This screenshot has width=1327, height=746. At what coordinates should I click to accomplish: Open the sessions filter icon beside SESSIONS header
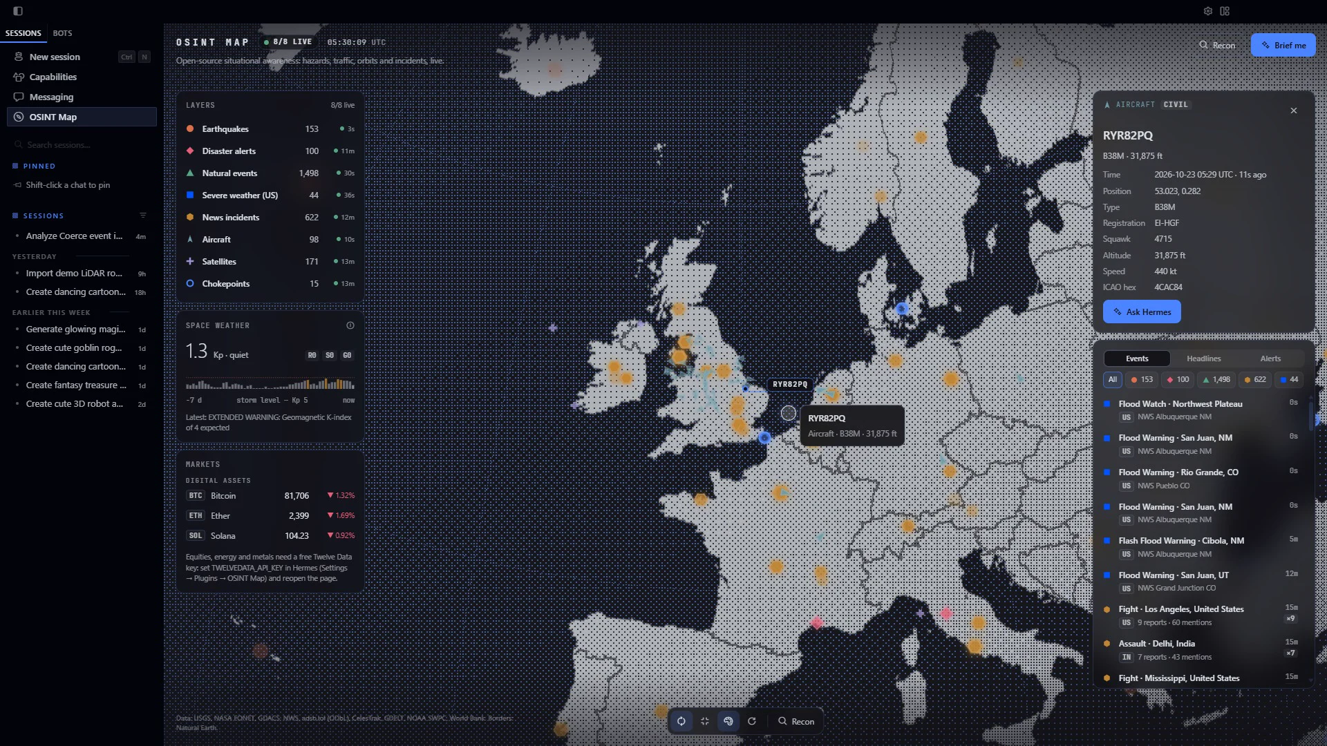143,216
